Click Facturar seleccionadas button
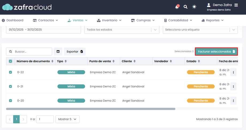The height and width of the screenshot is (130, 246). point(216,52)
